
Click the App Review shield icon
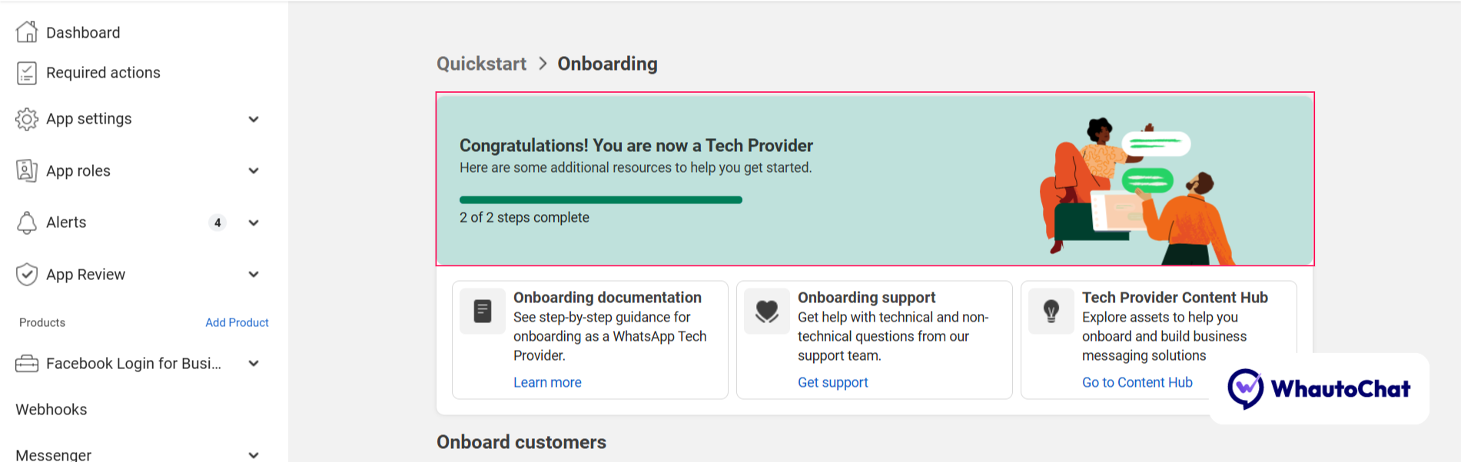pos(27,274)
